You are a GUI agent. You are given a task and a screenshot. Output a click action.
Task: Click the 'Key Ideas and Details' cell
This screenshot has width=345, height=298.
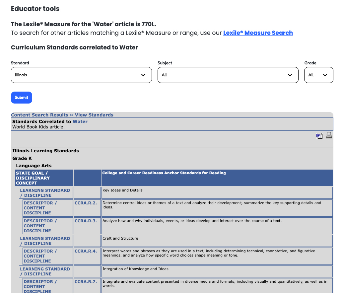pyautogui.click(x=217, y=193)
